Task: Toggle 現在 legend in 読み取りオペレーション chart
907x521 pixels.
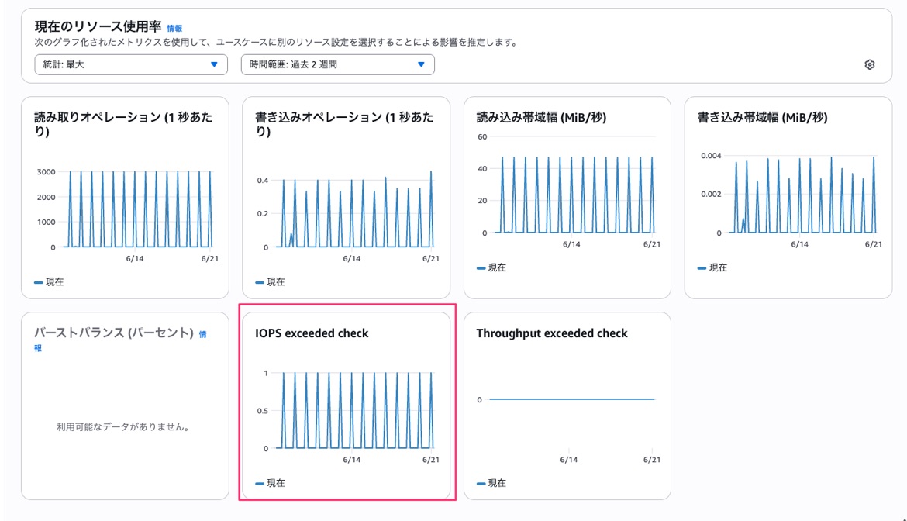Action: pyautogui.click(x=49, y=282)
